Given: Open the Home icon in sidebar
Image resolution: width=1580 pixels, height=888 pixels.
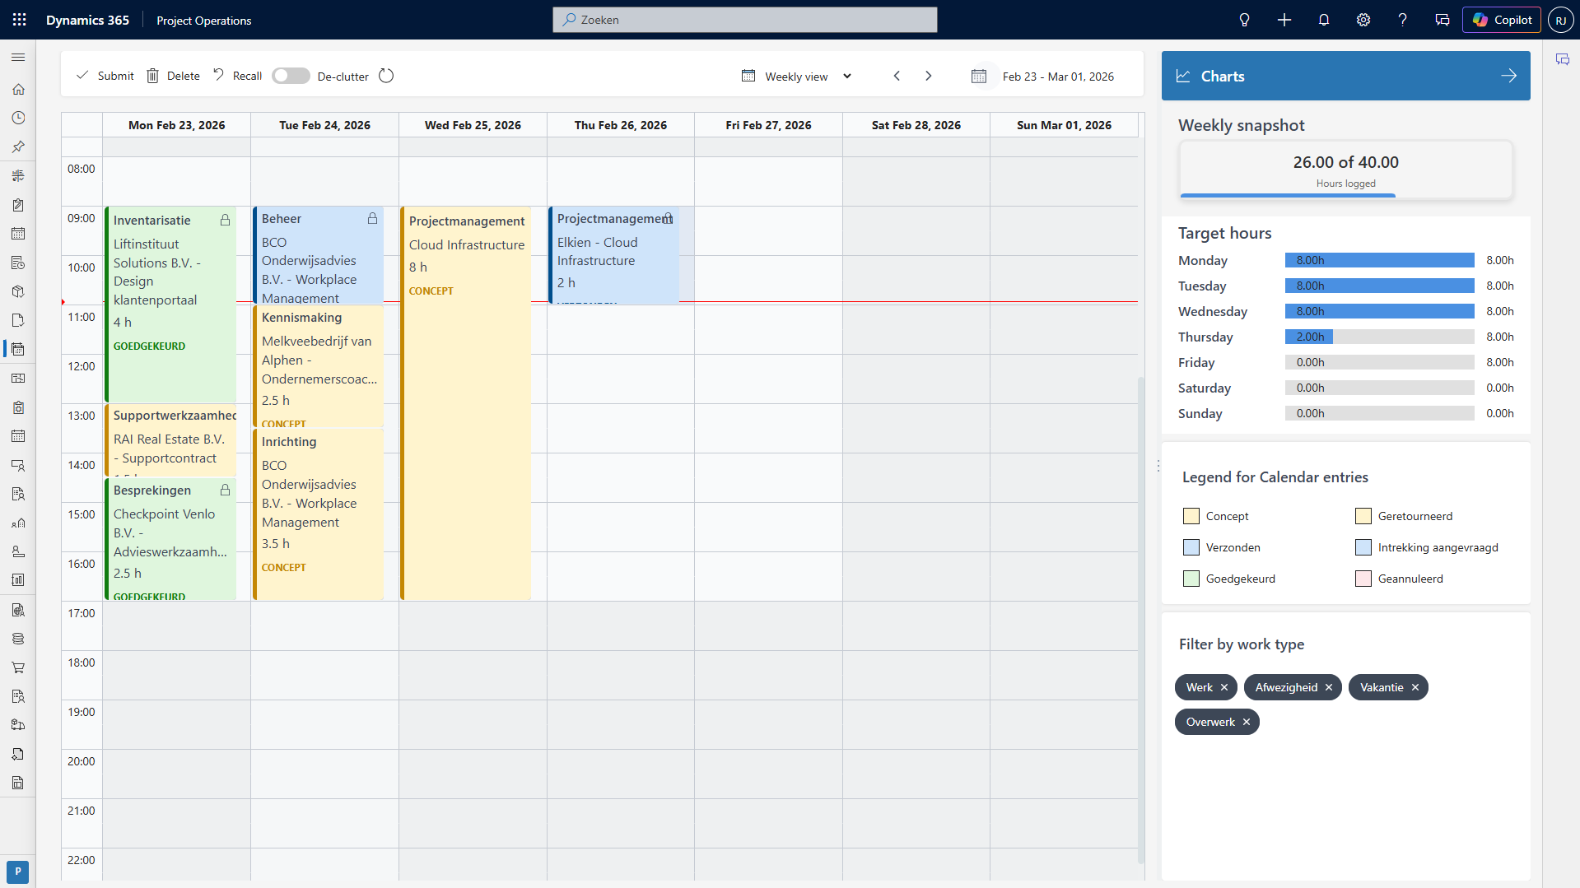Looking at the screenshot, I should pos(18,89).
